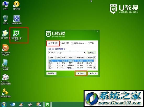Click the partition list scroll-up arrow
The height and width of the screenshot is (107, 144).
tap(95, 58)
